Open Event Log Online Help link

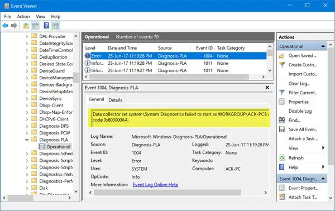click(x=155, y=185)
